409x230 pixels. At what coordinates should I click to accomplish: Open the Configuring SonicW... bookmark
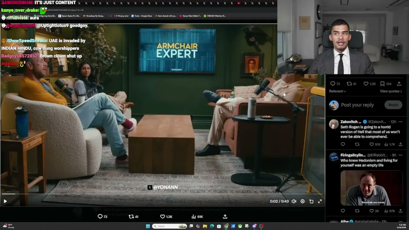click(45, 16)
